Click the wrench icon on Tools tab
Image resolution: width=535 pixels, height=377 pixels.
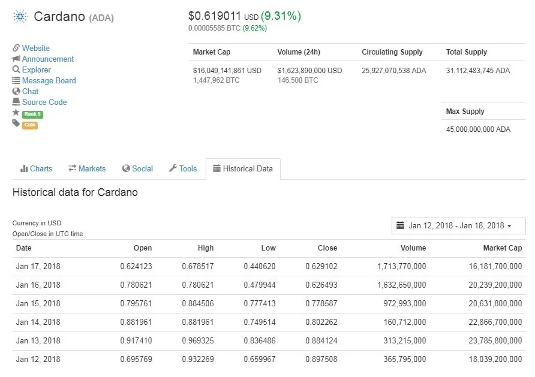[173, 168]
